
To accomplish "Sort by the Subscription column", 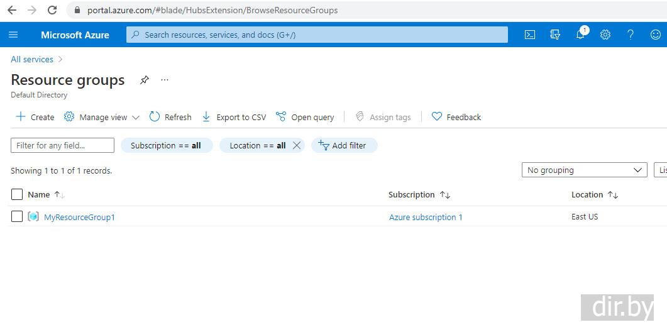I will click(419, 194).
